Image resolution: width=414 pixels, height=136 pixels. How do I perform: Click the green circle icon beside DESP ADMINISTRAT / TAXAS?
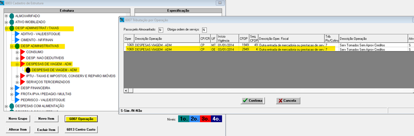11,28
